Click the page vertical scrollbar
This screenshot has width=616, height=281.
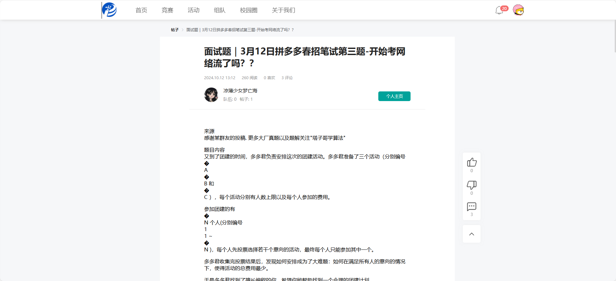(615, 36)
